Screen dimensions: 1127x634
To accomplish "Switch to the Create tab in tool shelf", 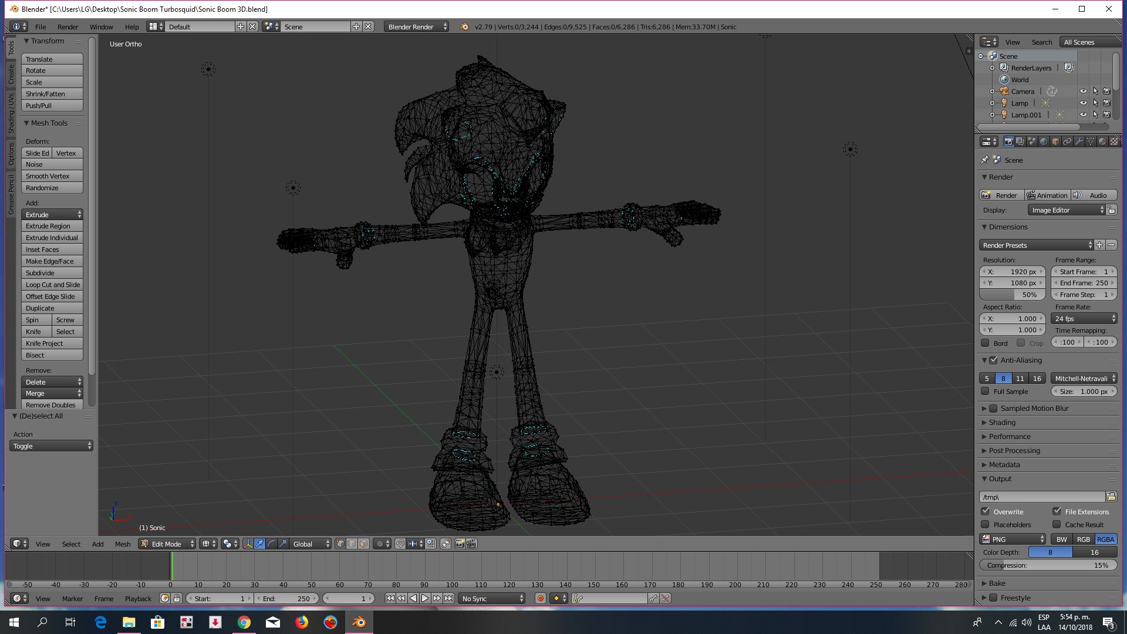I will pyautogui.click(x=11, y=75).
